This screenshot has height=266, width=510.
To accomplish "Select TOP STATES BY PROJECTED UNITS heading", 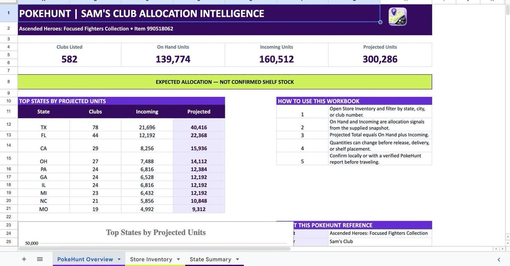I will coord(121,101).
